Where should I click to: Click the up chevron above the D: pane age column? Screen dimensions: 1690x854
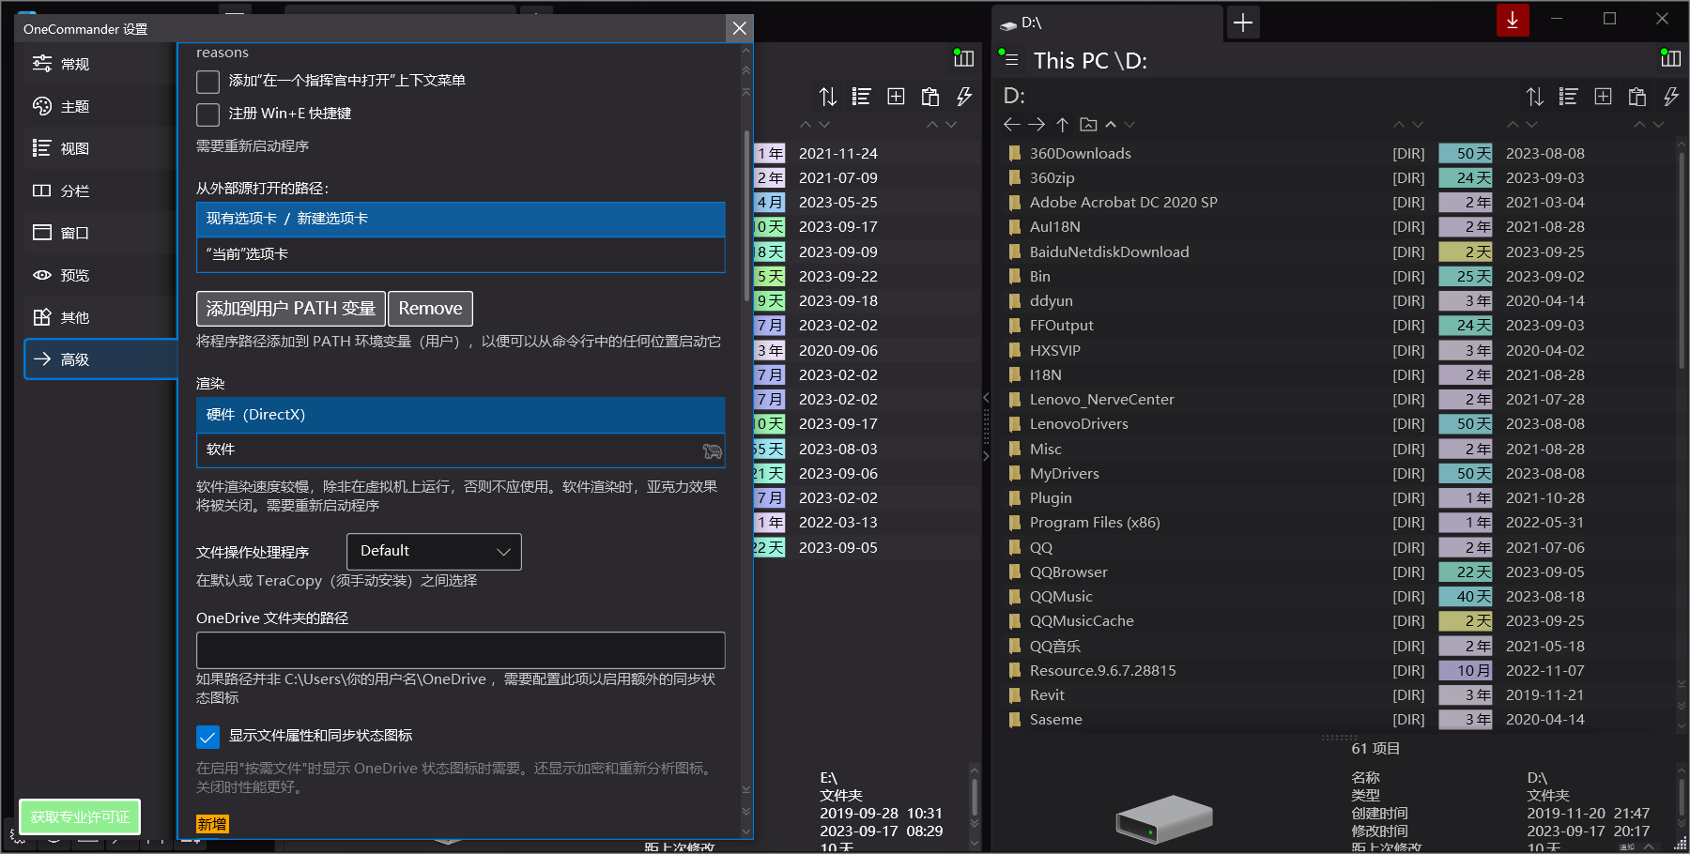click(1513, 124)
